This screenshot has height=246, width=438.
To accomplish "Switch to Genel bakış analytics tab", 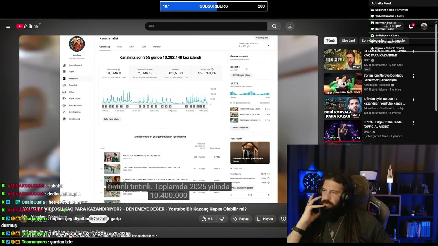I will point(105,47).
